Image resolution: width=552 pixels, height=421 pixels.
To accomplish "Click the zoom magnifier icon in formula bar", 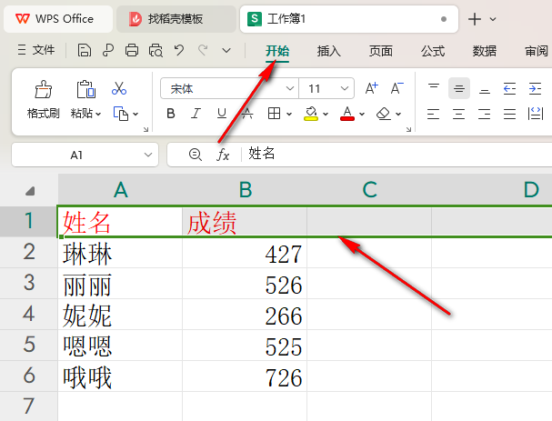I will coord(195,155).
